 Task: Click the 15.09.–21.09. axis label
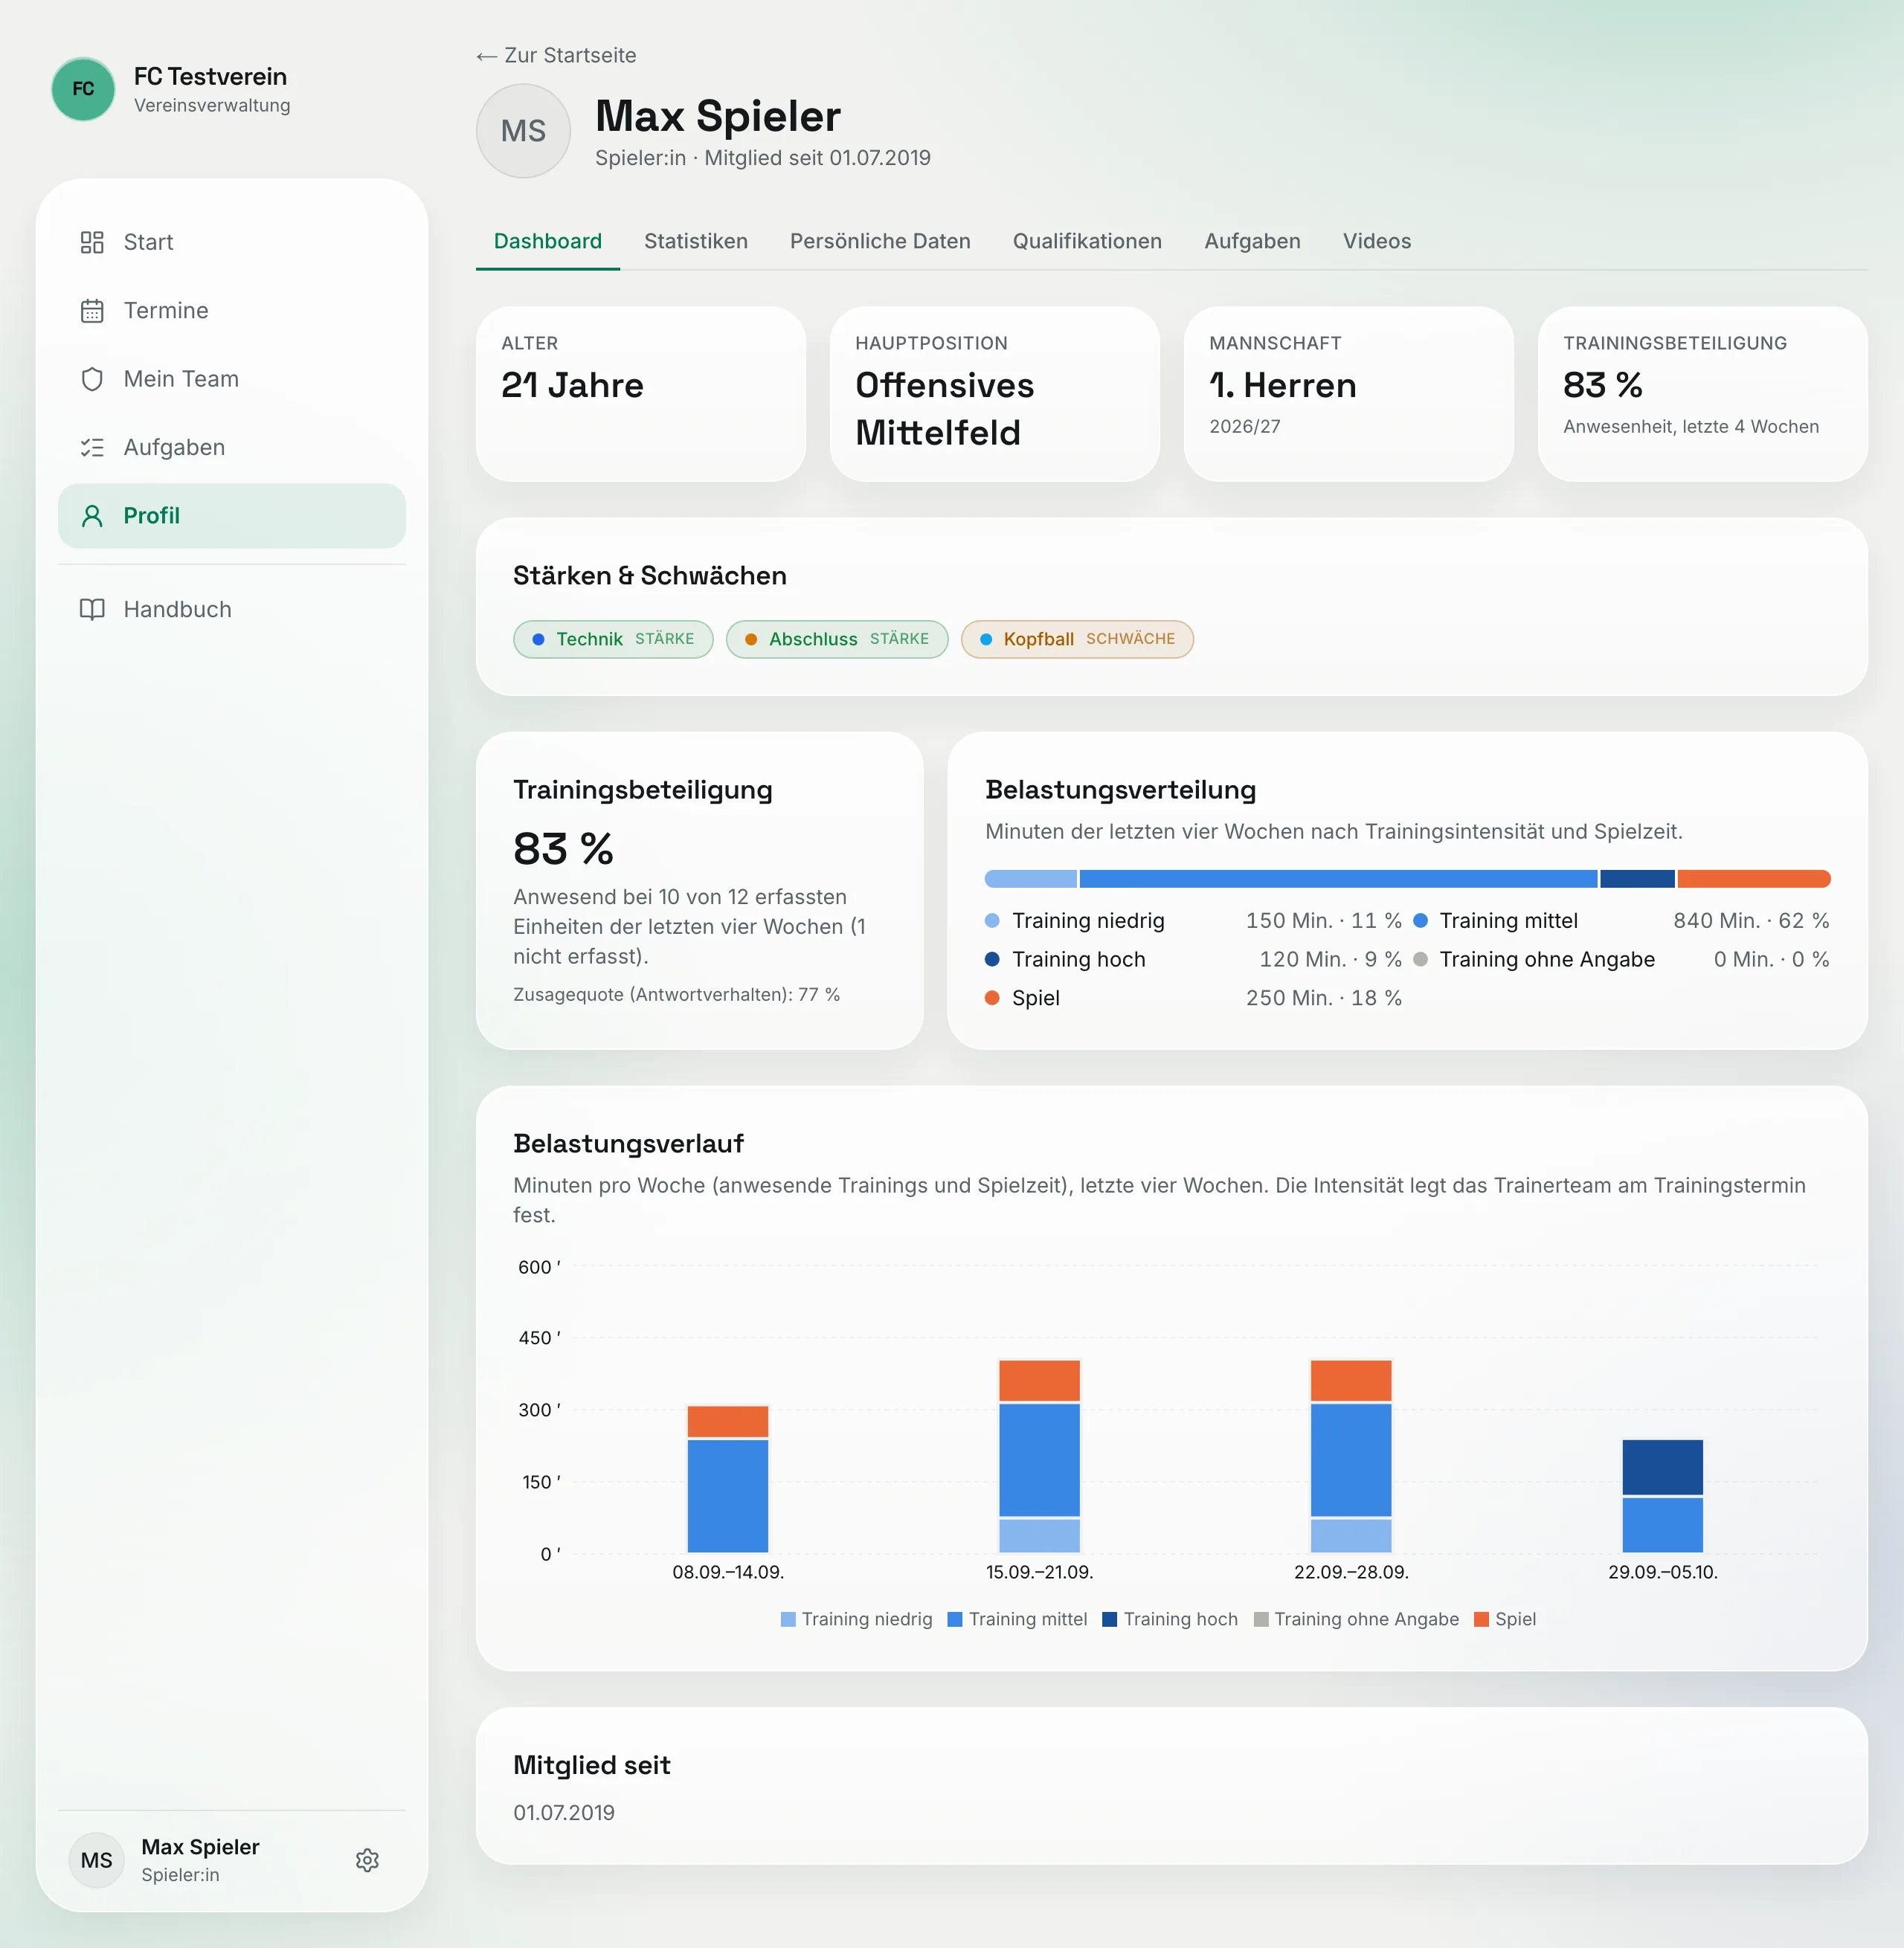point(1039,1573)
